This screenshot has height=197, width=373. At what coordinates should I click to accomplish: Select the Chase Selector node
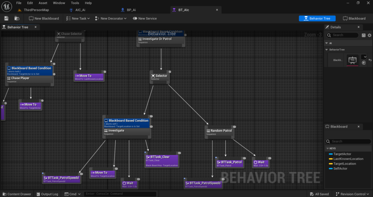(x=70, y=35)
